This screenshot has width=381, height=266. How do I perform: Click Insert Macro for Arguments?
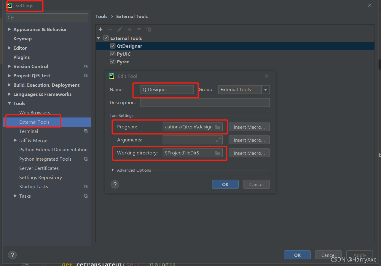[x=249, y=140]
